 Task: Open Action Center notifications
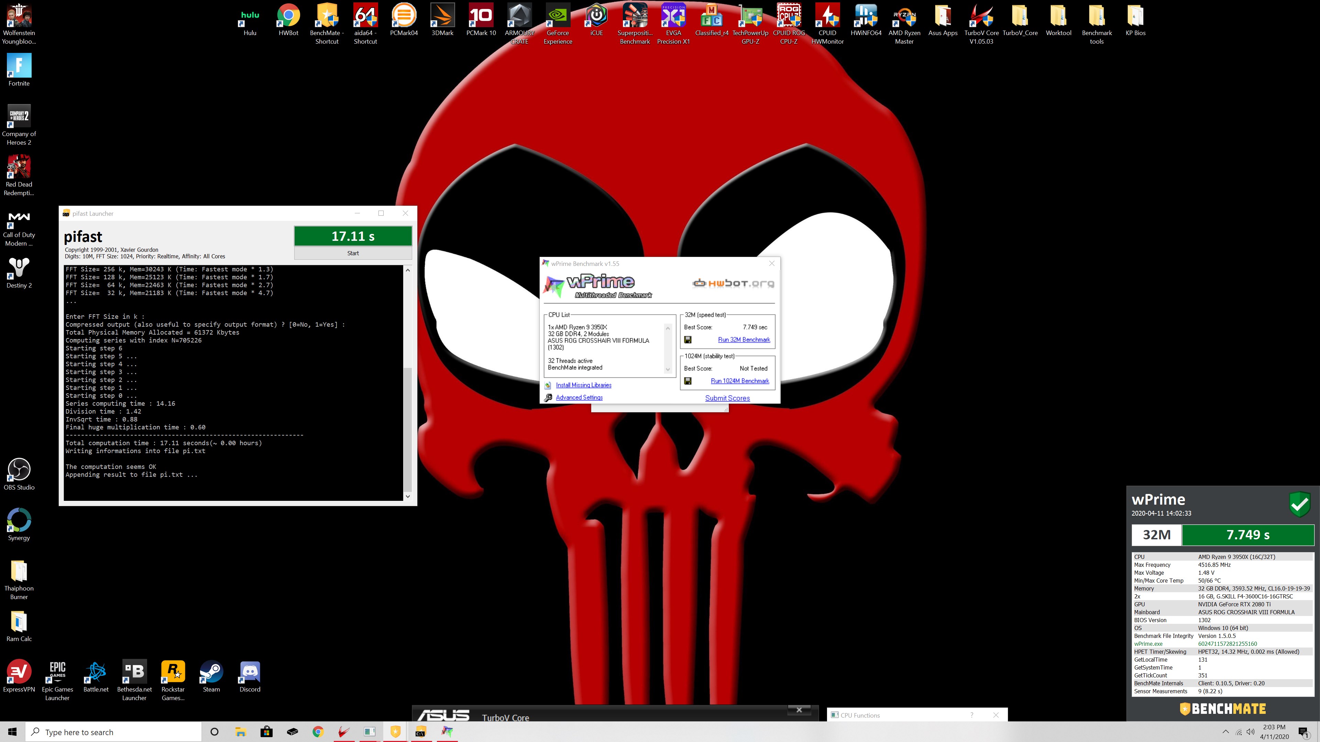1303,732
